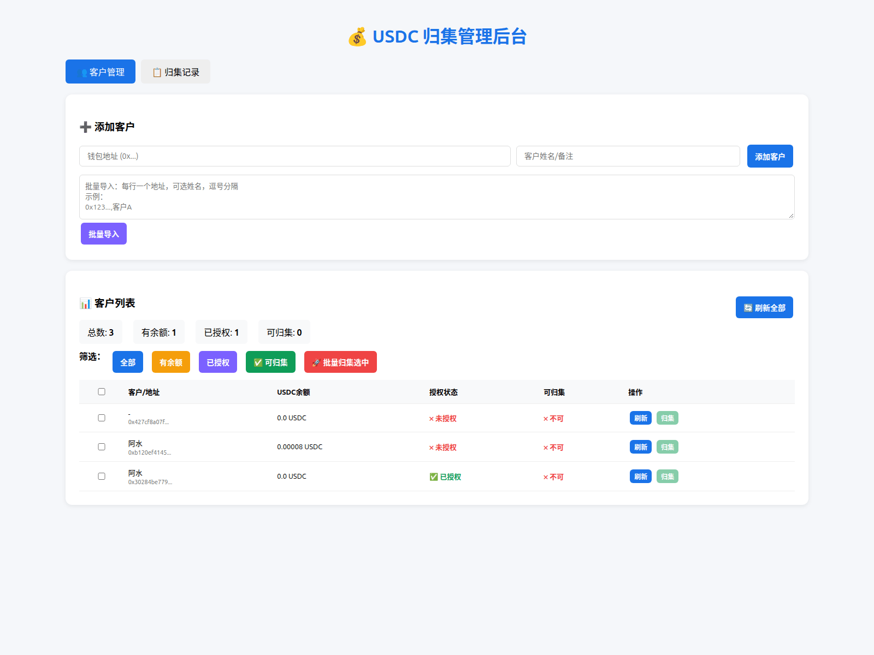Click the purple 批量导入 button

click(x=104, y=234)
